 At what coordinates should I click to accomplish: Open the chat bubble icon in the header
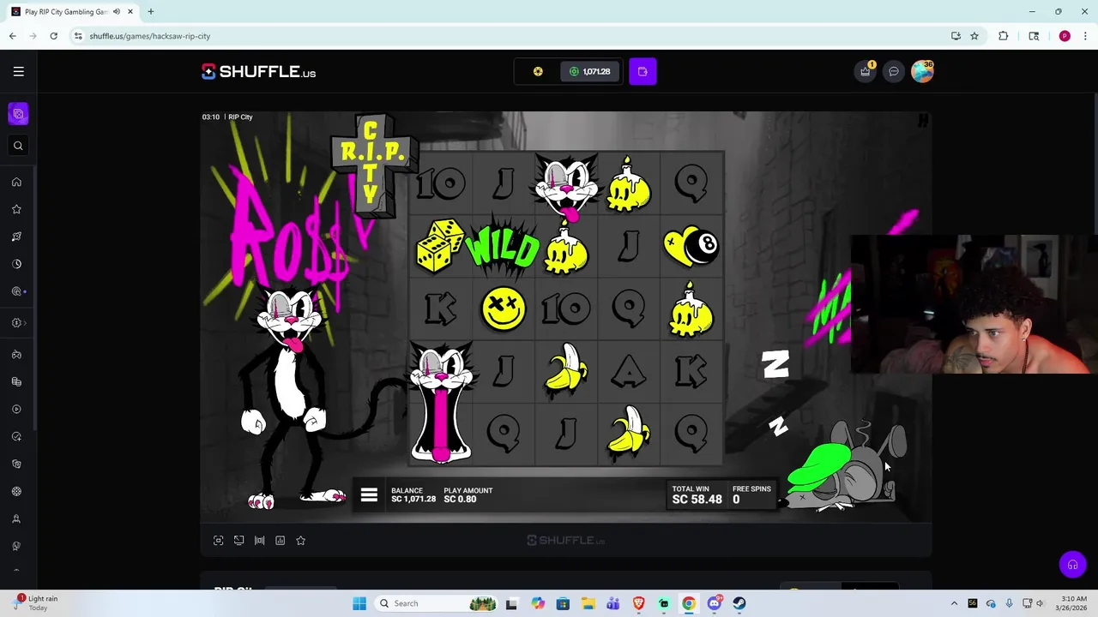click(894, 72)
